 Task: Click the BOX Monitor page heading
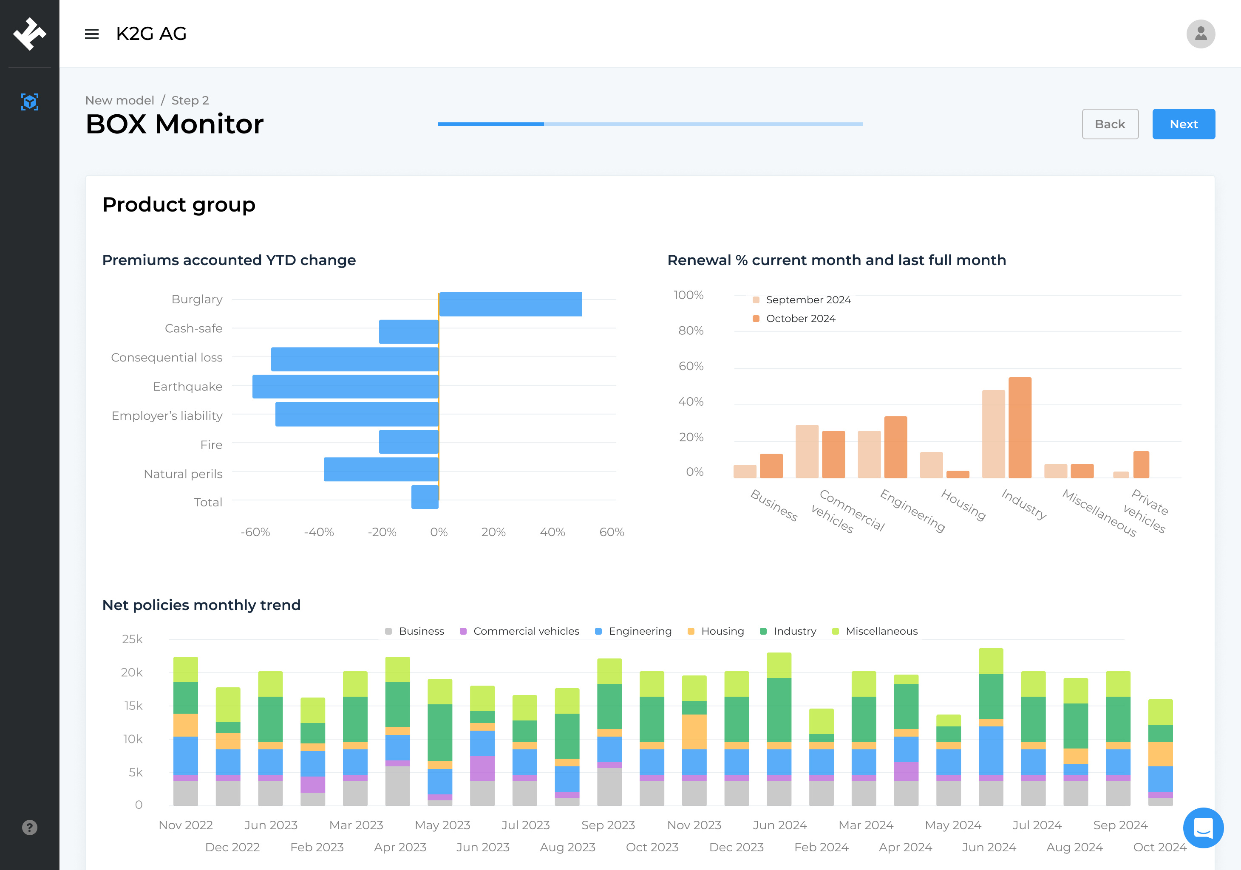coord(175,124)
